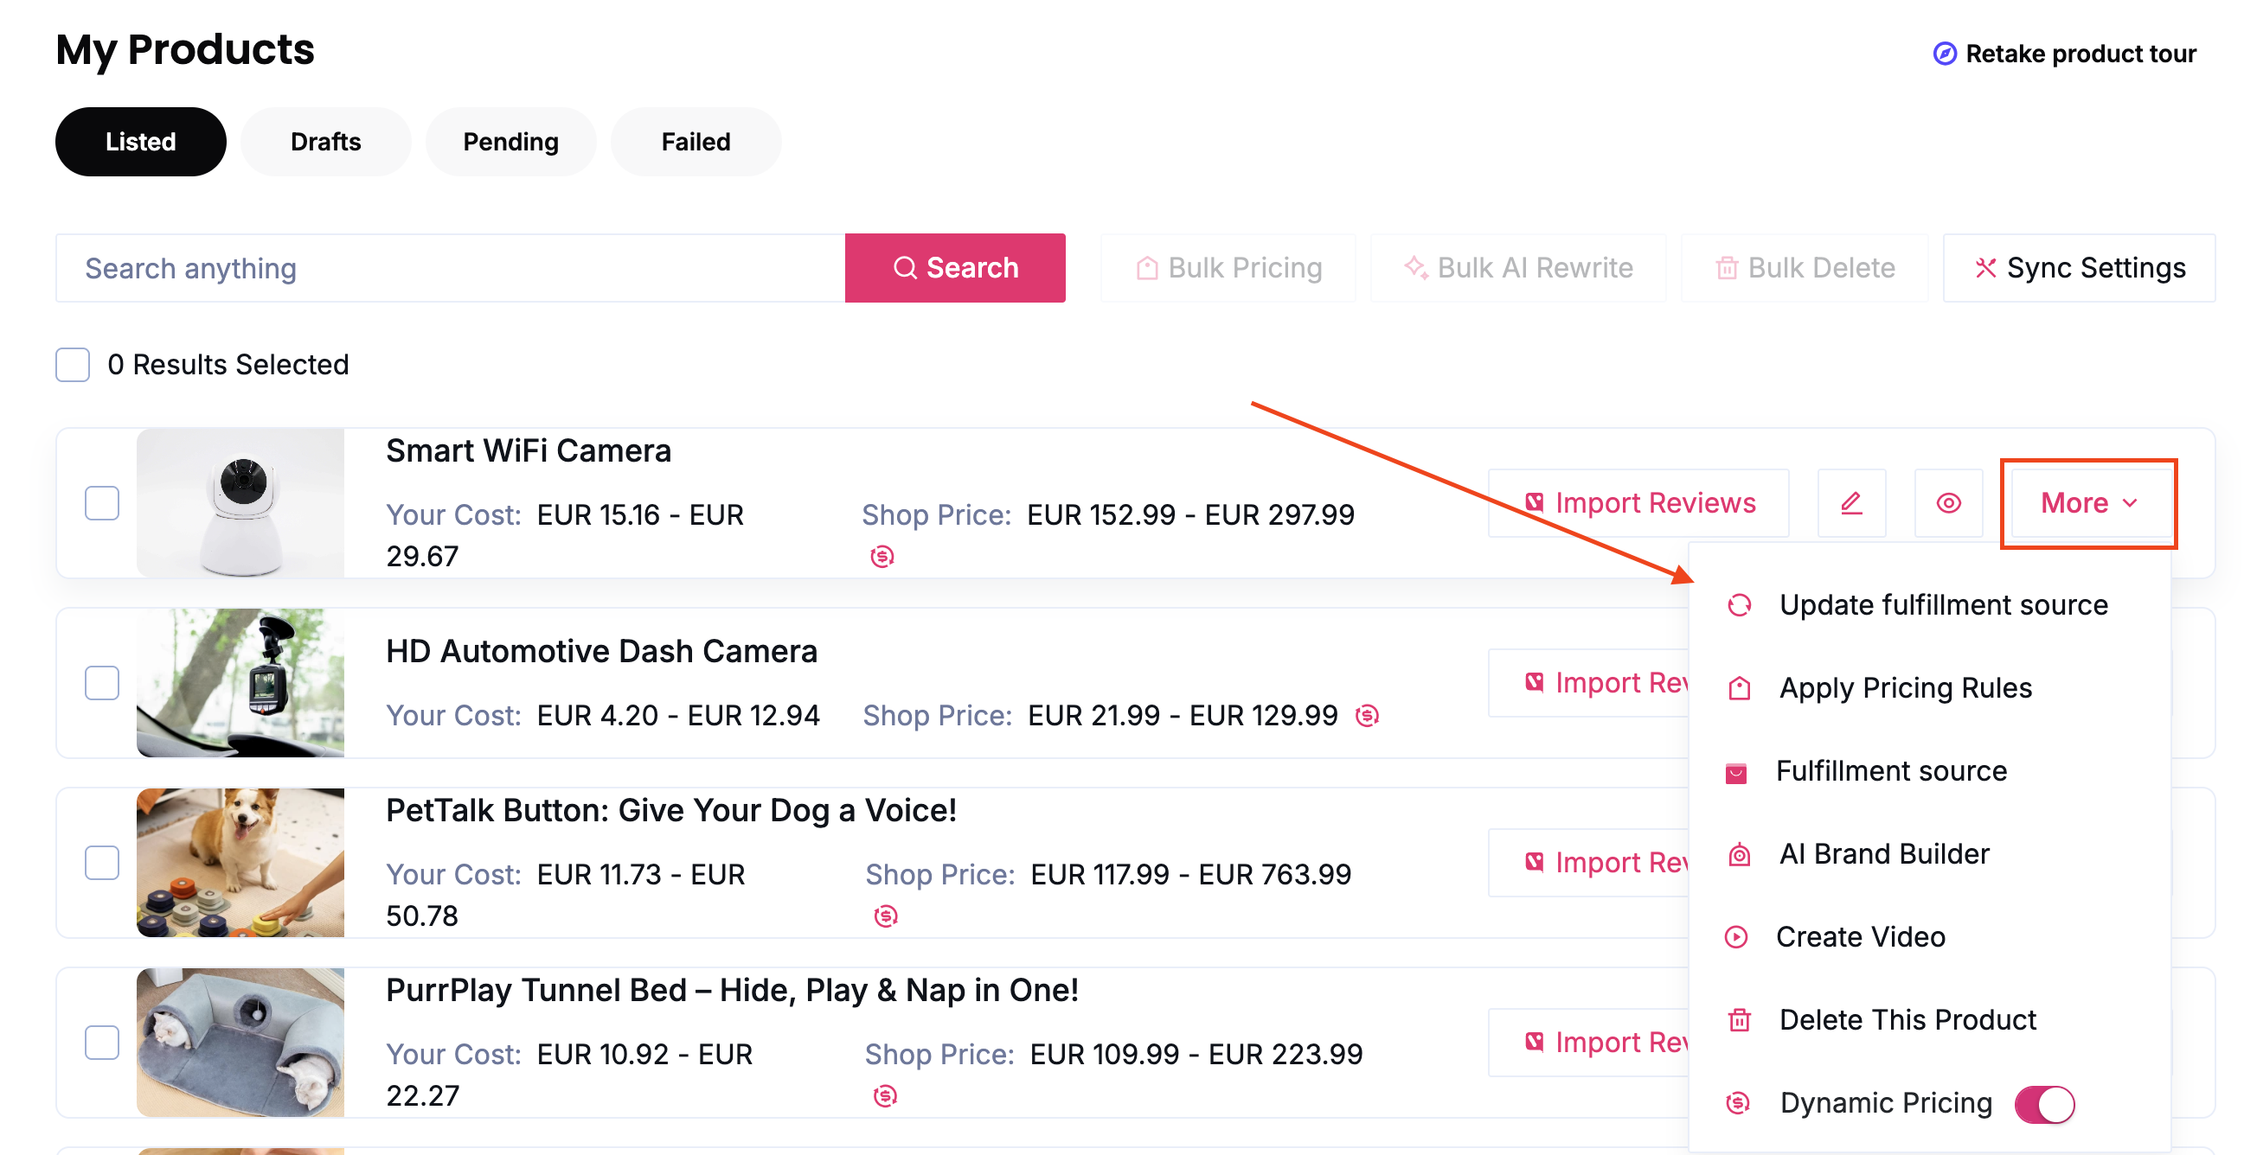Switch to the Drafts tab
The width and height of the screenshot is (2244, 1155).
coord(325,141)
